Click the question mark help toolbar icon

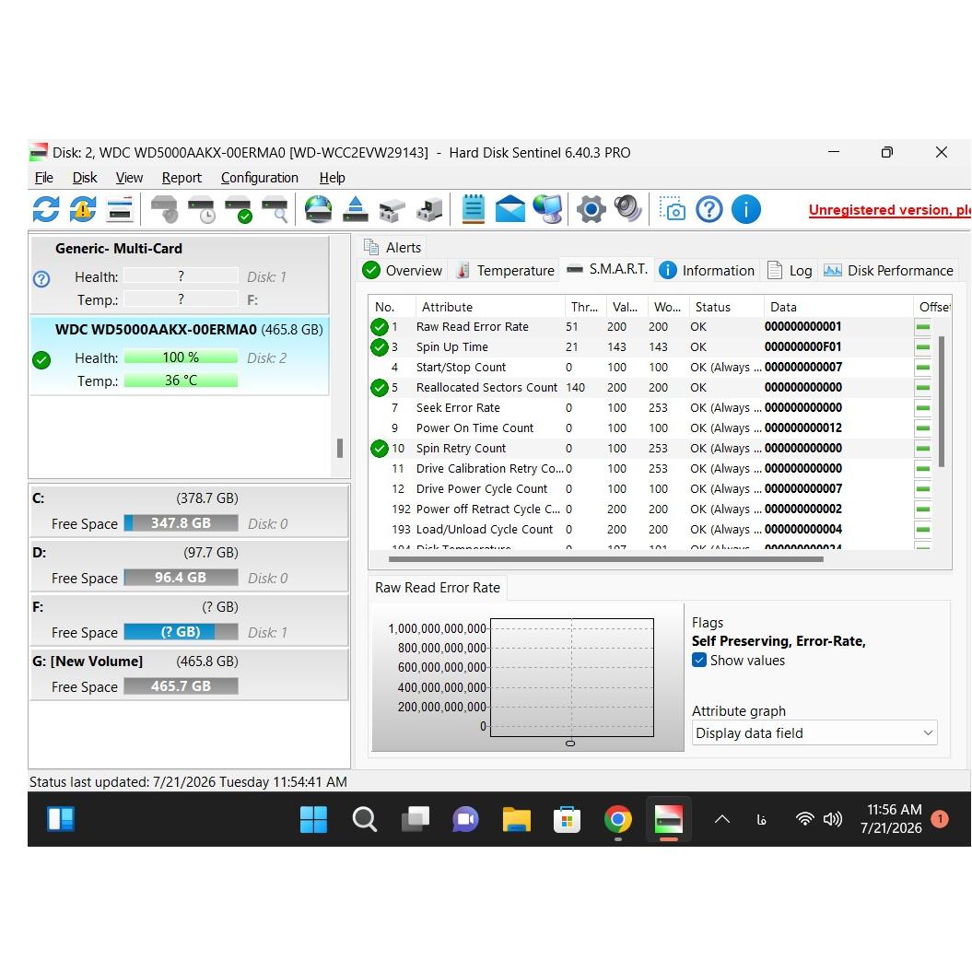[709, 209]
